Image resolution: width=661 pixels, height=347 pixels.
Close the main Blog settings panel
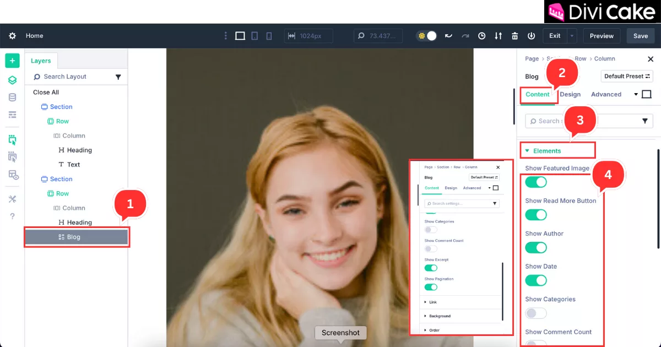tap(651, 59)
